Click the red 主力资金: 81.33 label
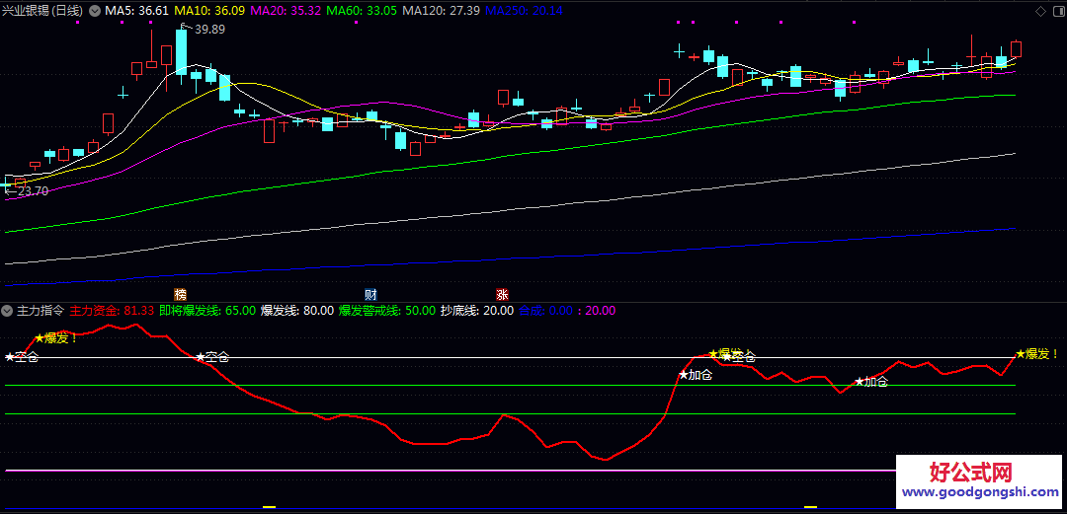1067x514 pixels. tap(112, 310)
